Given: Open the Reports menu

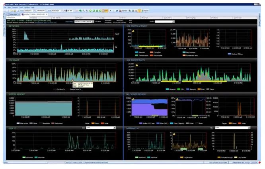Looking at the screenshot, I should pos(15,8).
